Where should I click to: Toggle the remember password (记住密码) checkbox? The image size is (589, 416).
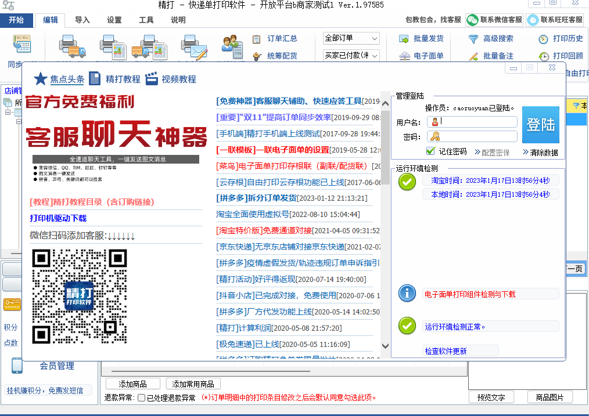[430, 151]
